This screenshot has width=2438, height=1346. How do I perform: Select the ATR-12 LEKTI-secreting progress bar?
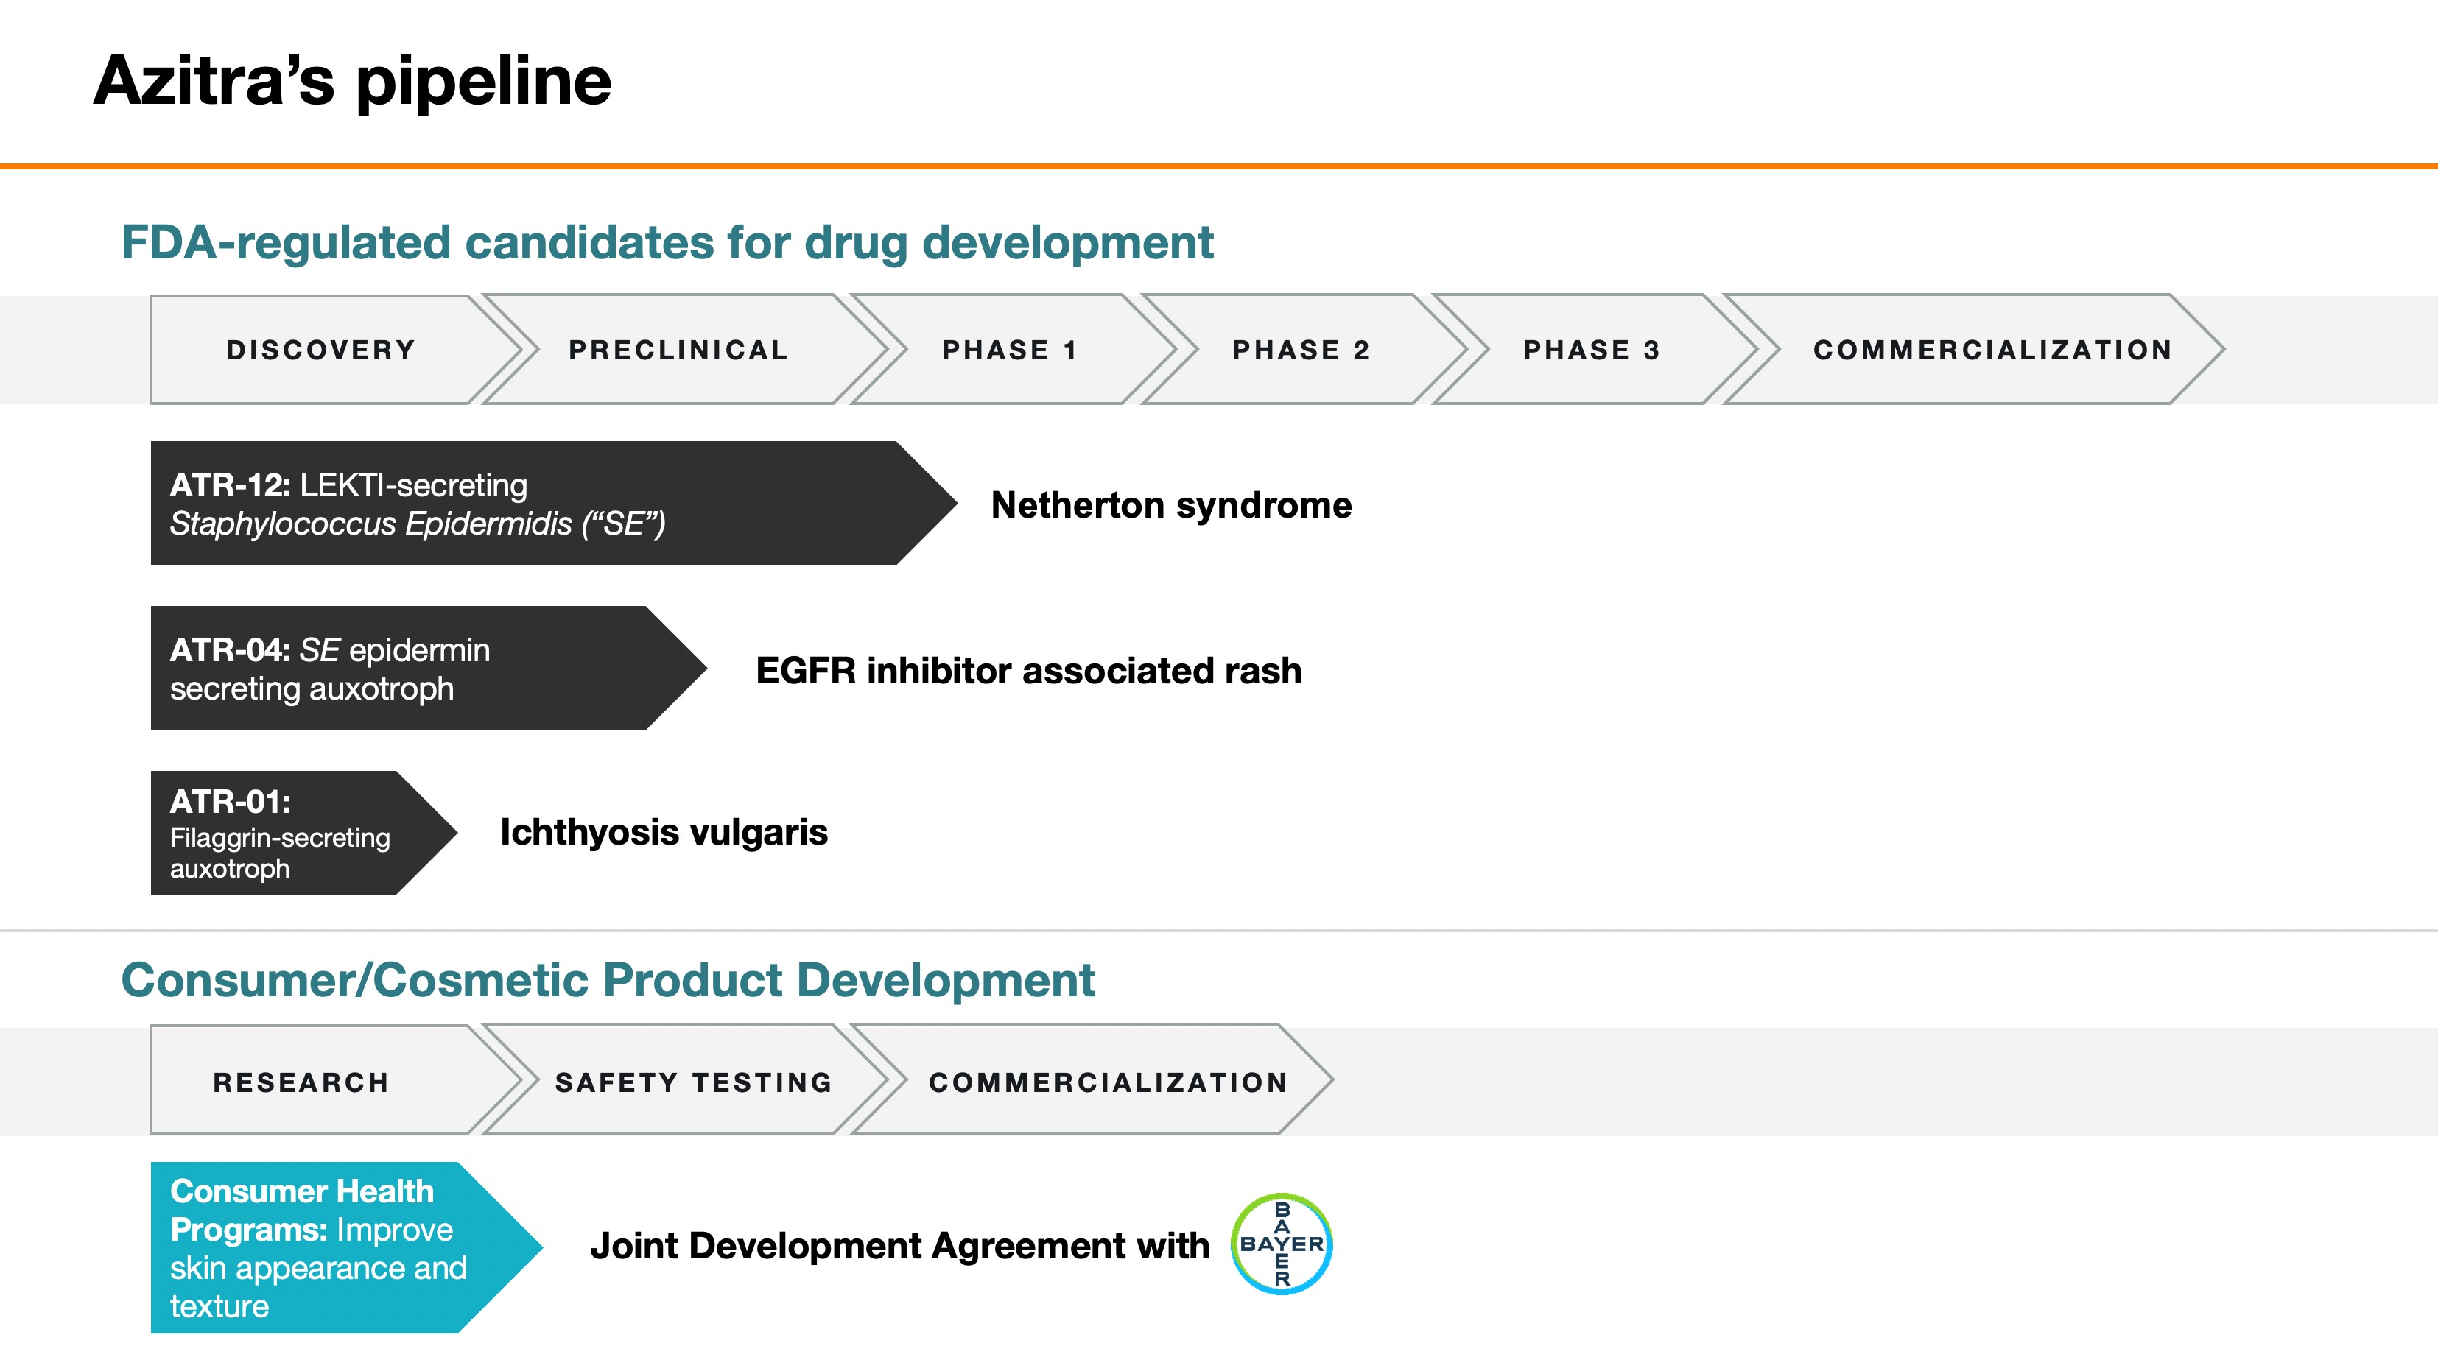[530, 503]
